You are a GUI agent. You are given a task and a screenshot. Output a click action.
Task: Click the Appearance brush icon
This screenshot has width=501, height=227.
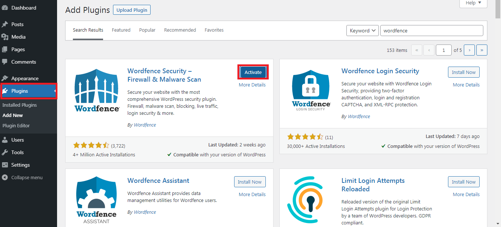click(5, 78)
